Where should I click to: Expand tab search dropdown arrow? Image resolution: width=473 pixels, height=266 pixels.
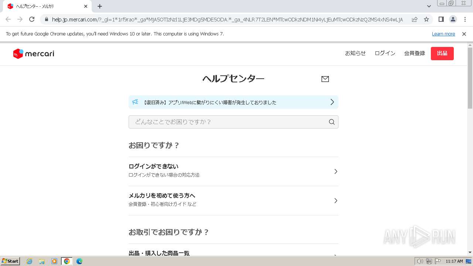[x=429, y=6]
